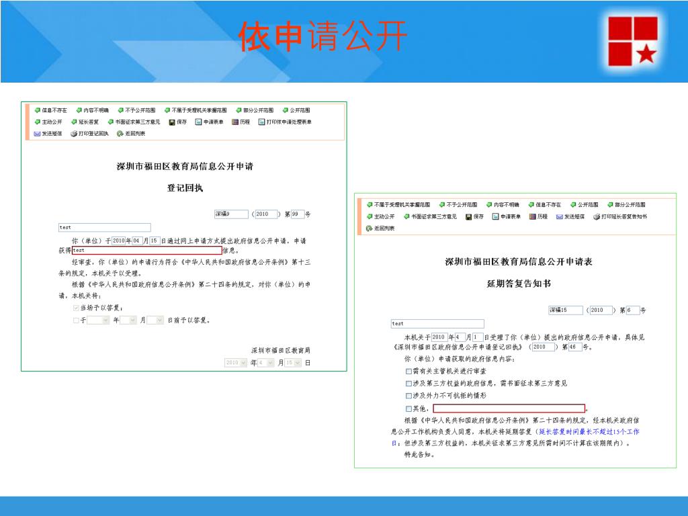Screen dimensions: 688x516
Task: Click acceptance month field showing 4
Action: pos(460,337)
